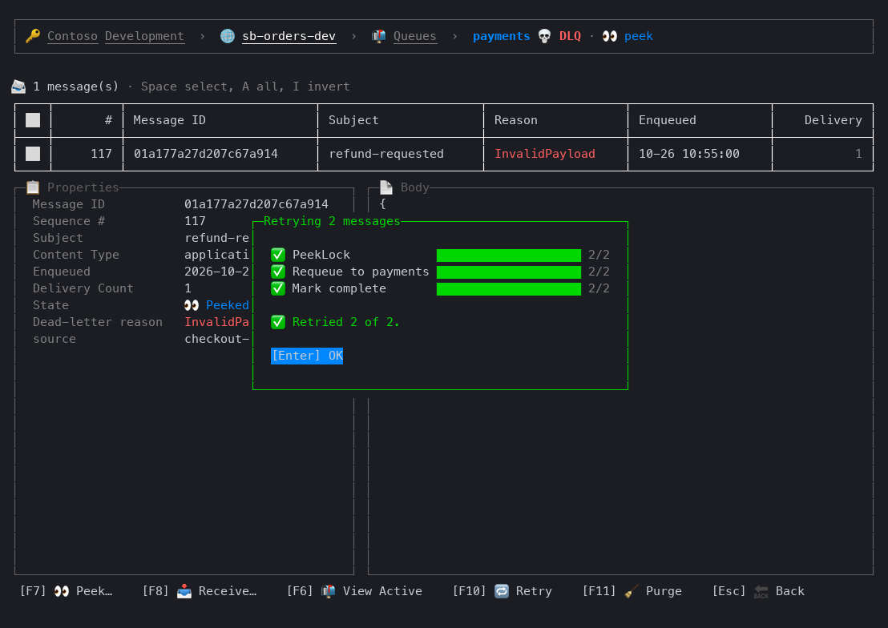The height and width of the screenshot is (628, 888).
Task: Click the key icon beside Contoso Development
Action: pos(33,36)
